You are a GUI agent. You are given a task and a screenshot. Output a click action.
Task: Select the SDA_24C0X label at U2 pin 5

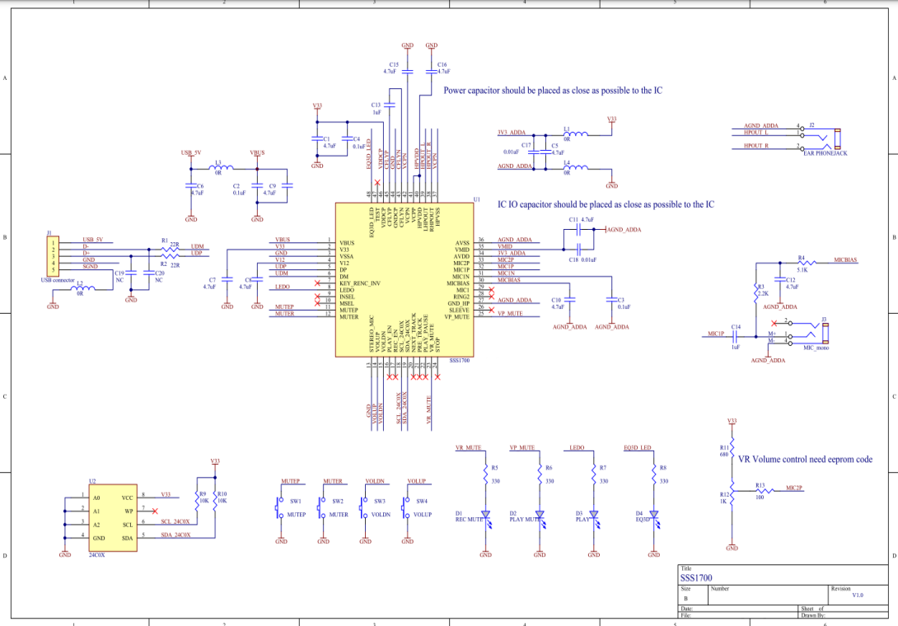[175, 535]
